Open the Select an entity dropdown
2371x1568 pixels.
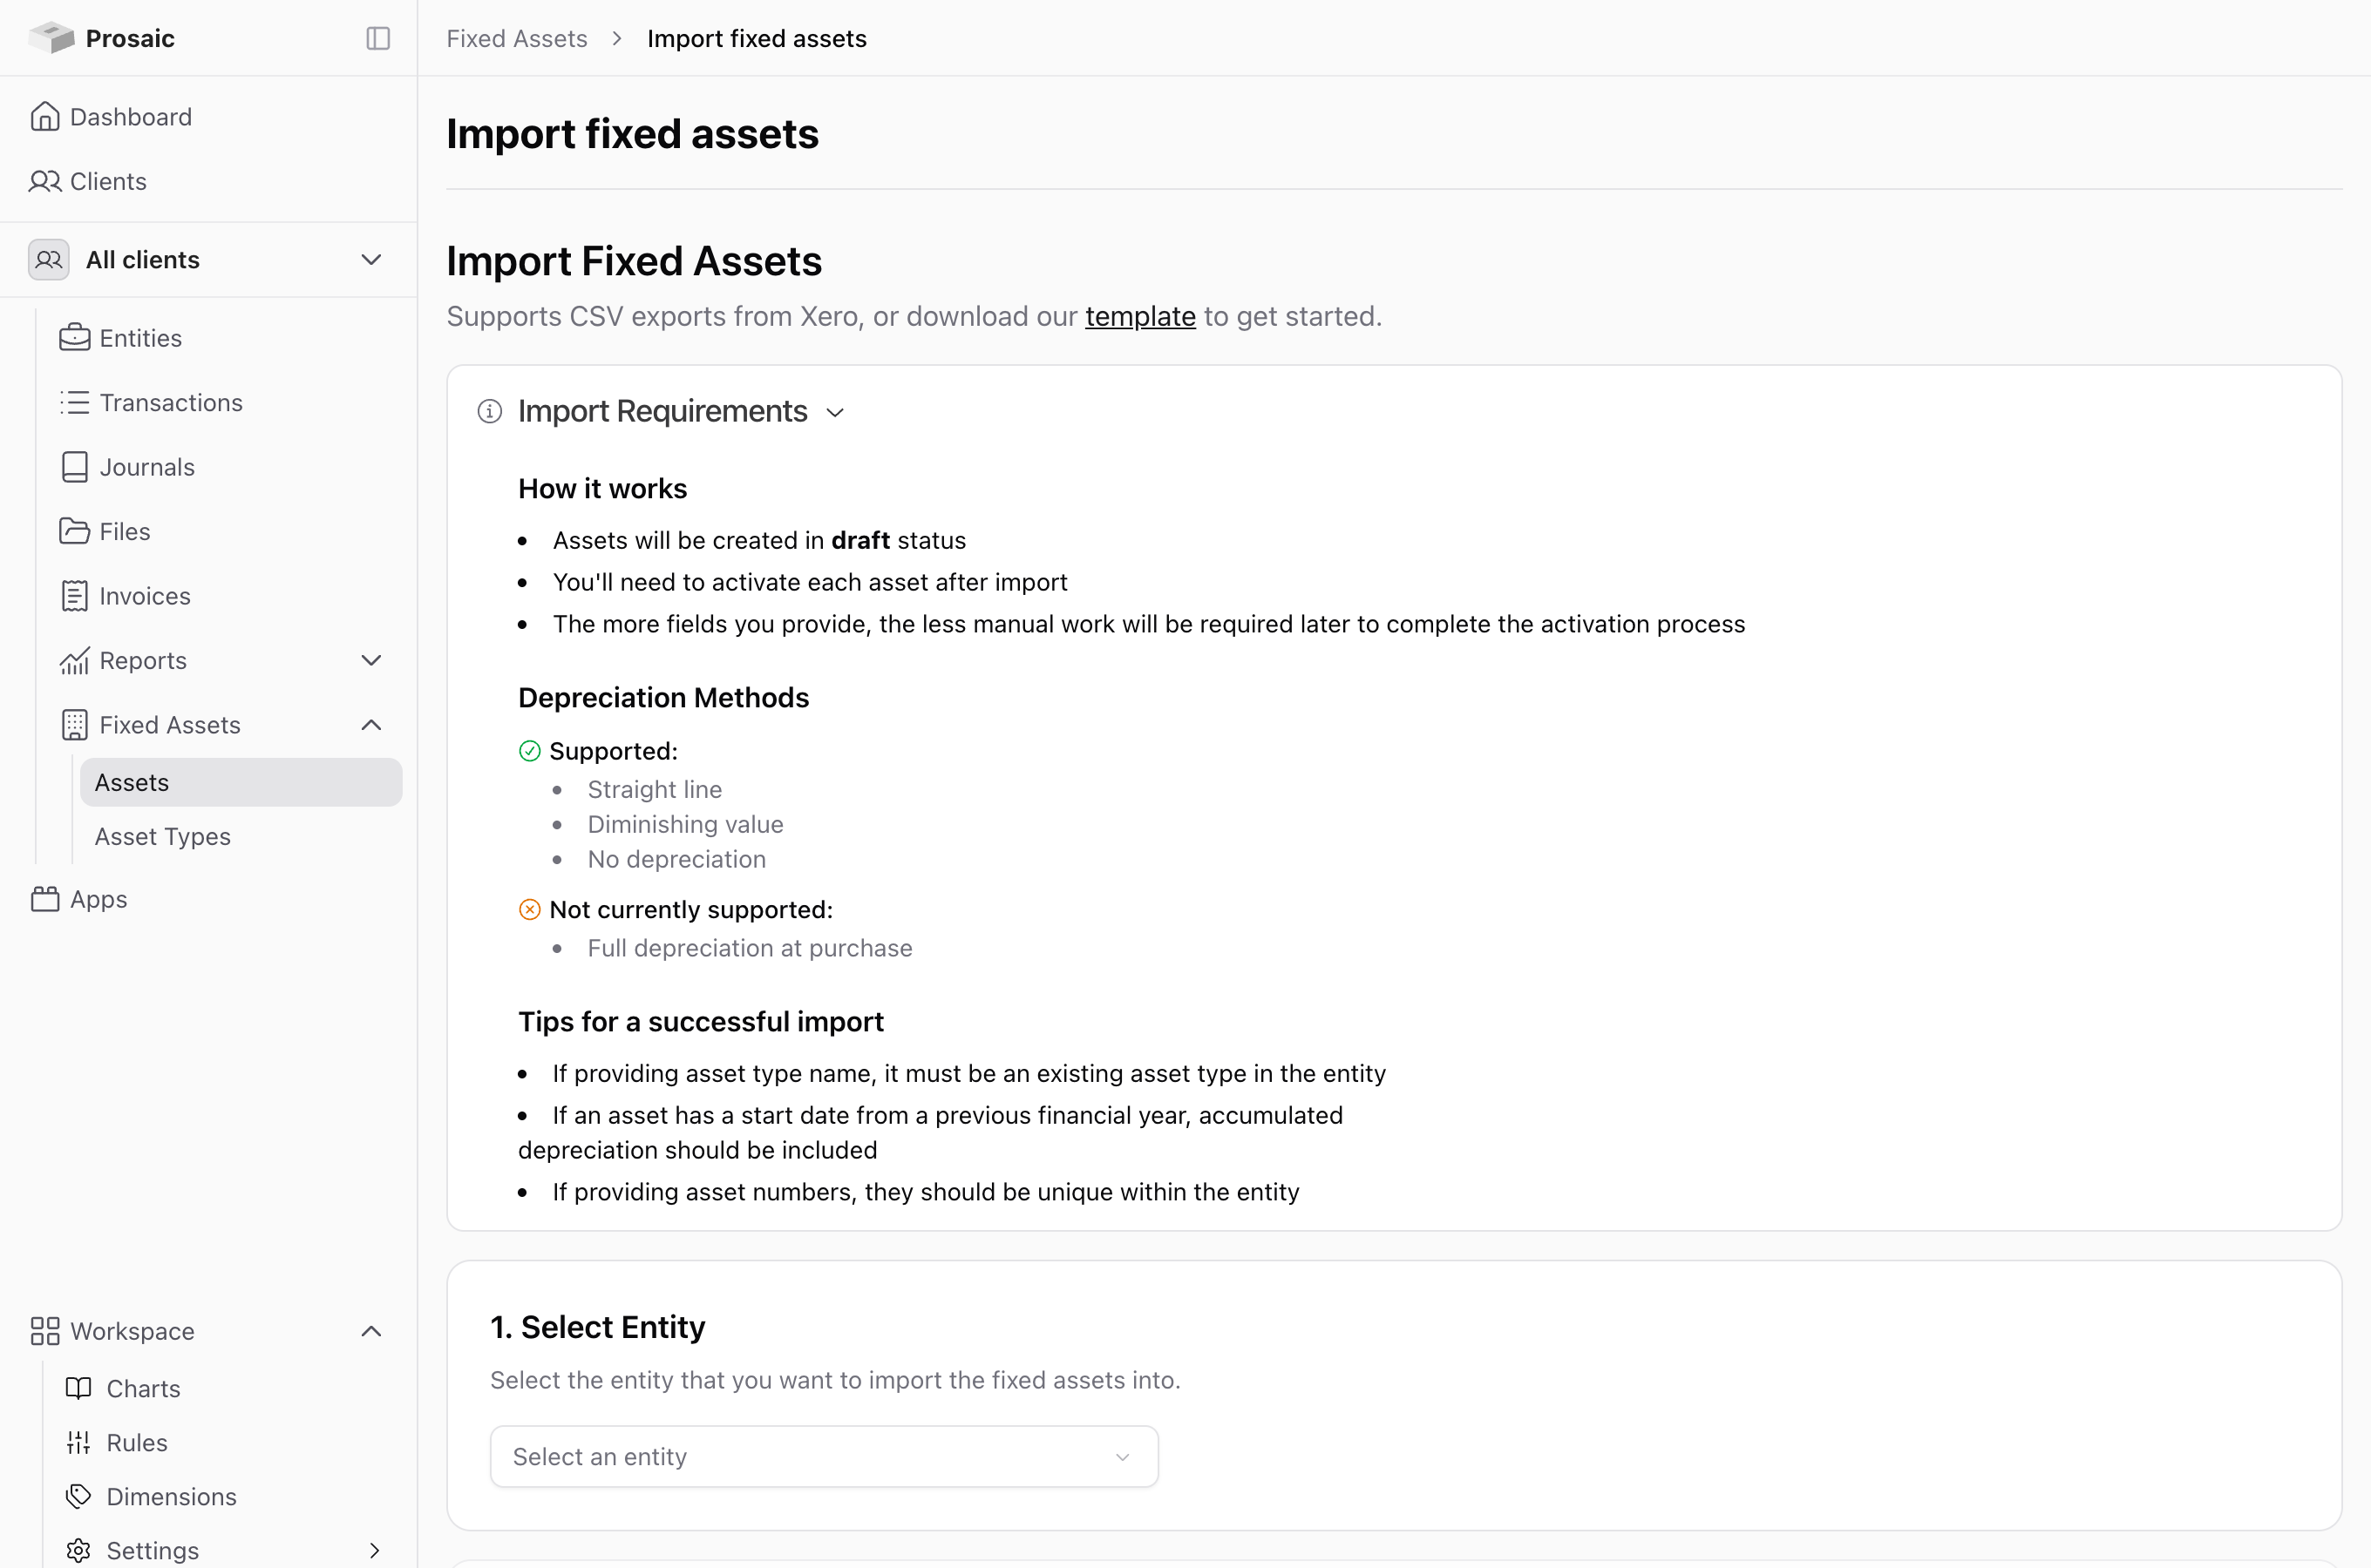coord(825,1456)
